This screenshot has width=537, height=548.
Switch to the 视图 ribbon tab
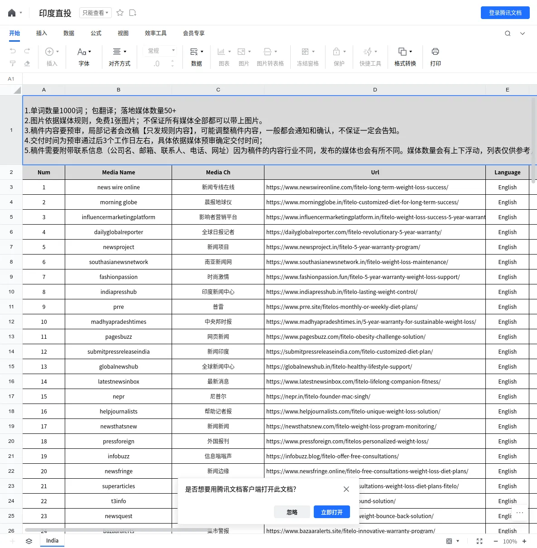coord(123,33)
